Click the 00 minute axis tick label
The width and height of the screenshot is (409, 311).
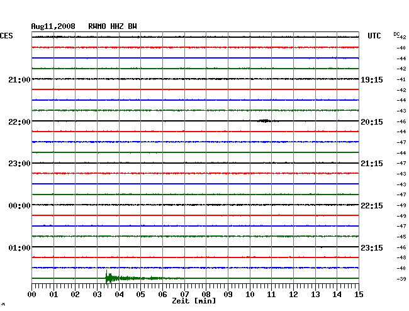[x=32, y=294]
